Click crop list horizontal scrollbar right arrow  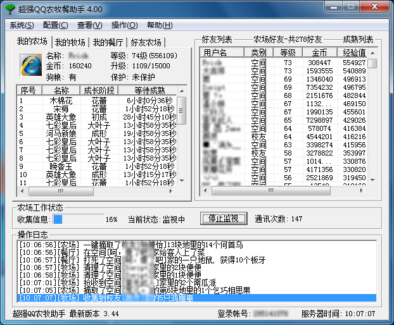pyautogui.click(x=171, y=191)
